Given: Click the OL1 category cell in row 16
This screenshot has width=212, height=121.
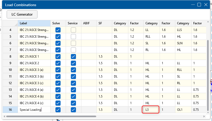Looking at the screenshot, I should coord(183,109).
